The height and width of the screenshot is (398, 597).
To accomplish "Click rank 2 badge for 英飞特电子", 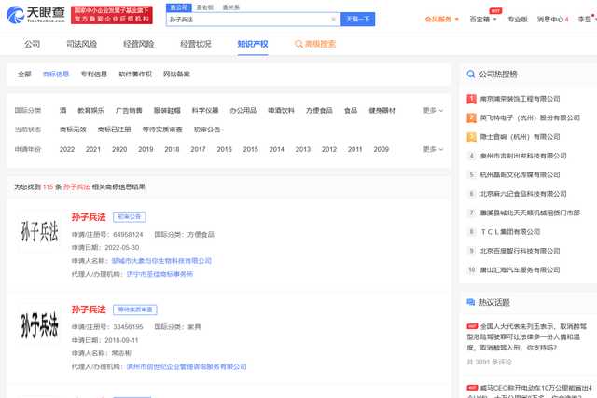I will [471, 117].
